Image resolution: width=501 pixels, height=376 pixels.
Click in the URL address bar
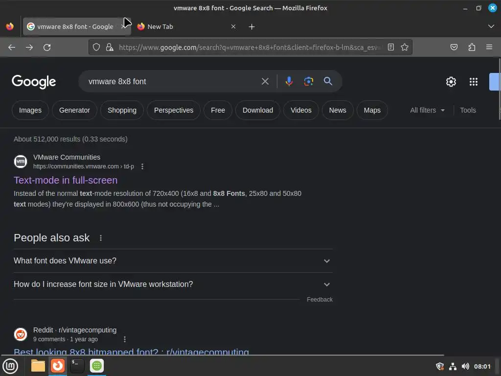coord(249,47)
